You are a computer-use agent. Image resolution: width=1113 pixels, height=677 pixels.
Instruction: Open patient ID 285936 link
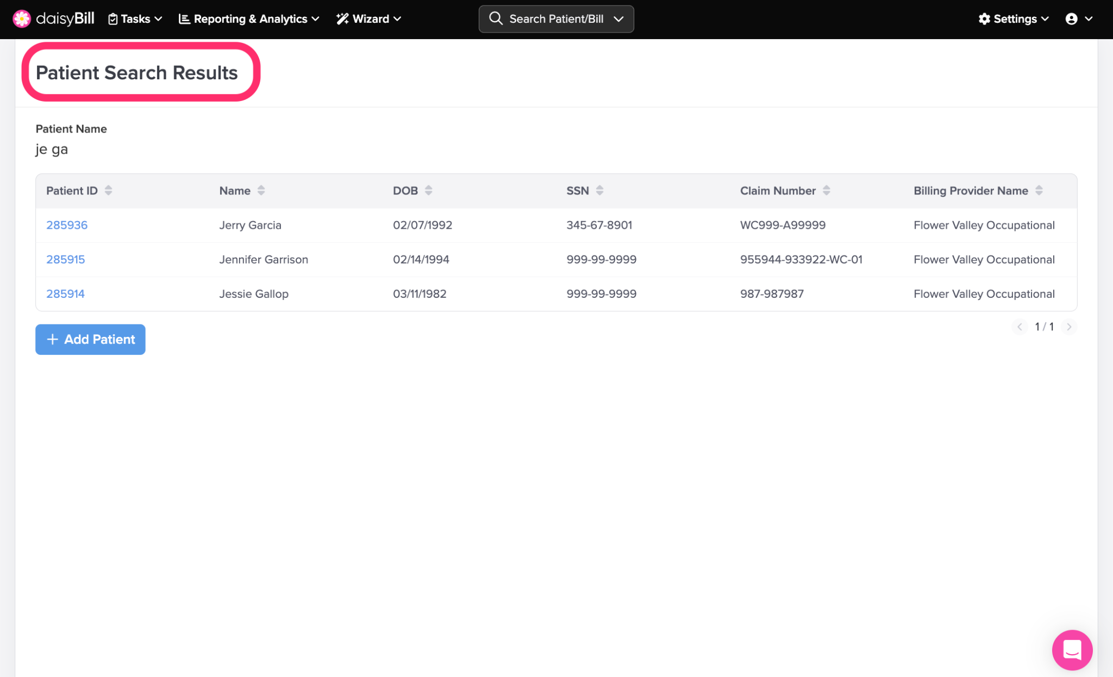pos(67,225)
